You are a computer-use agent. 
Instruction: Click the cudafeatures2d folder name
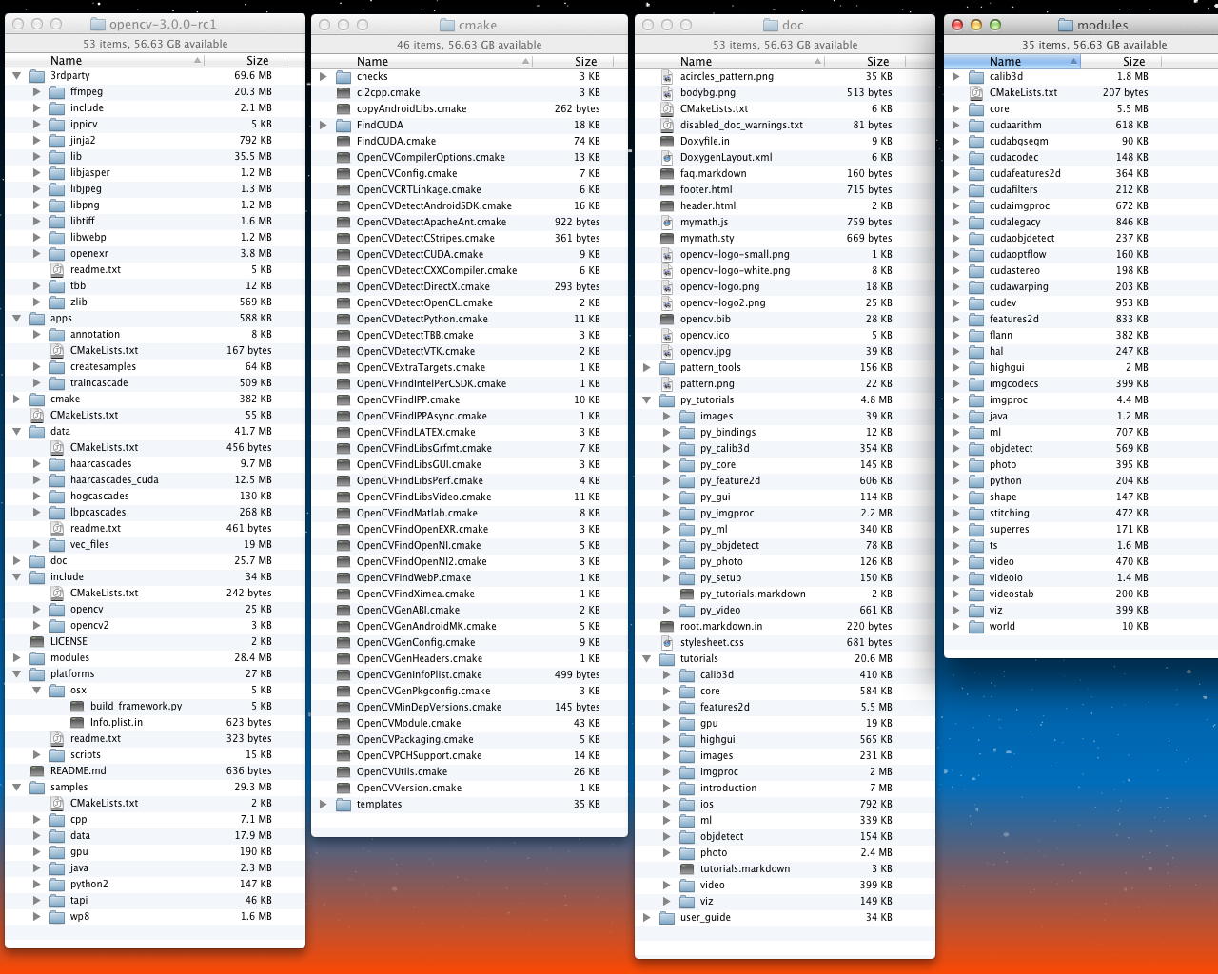pos(1025,174)
